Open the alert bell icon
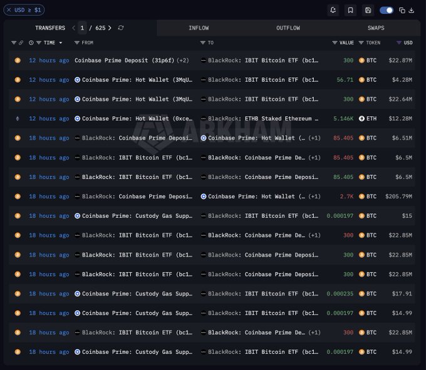Screen dimensions: 426x370 coord(333,10)
